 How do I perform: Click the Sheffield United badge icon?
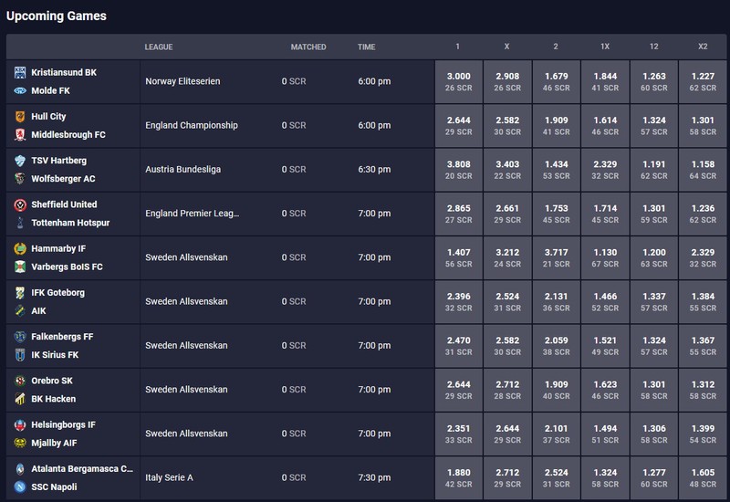click(x=20, y=204)
